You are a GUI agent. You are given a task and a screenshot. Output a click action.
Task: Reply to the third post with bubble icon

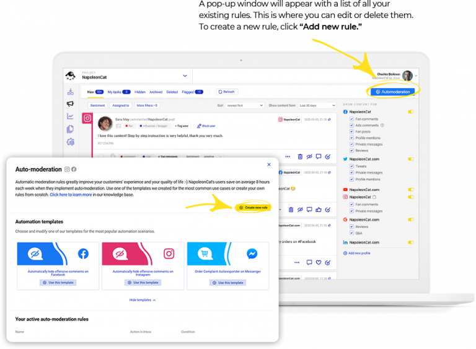(x=309, y=262)
